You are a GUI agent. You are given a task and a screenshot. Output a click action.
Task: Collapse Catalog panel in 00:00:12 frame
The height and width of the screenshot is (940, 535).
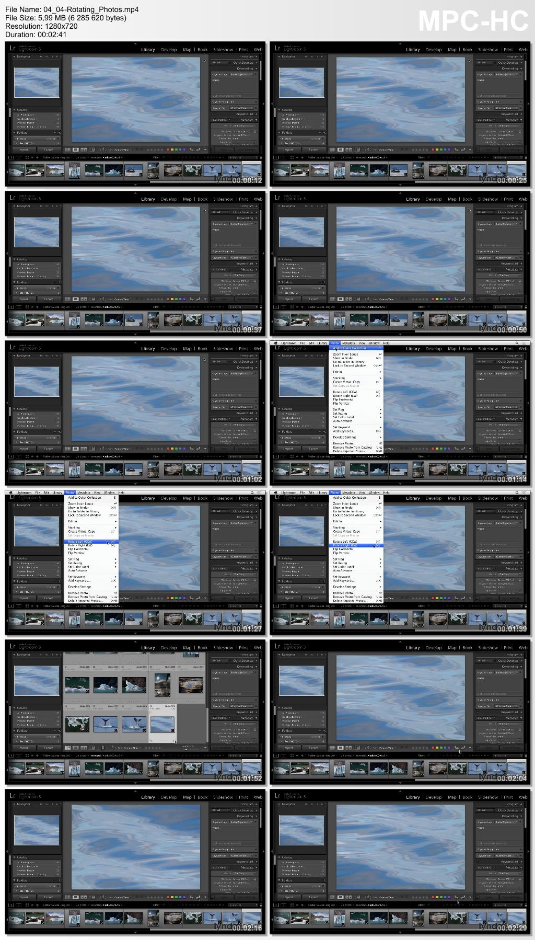point(15,109)
